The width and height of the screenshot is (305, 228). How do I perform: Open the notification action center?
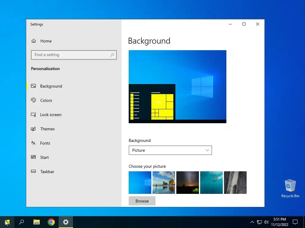click(x=295, y=222)
